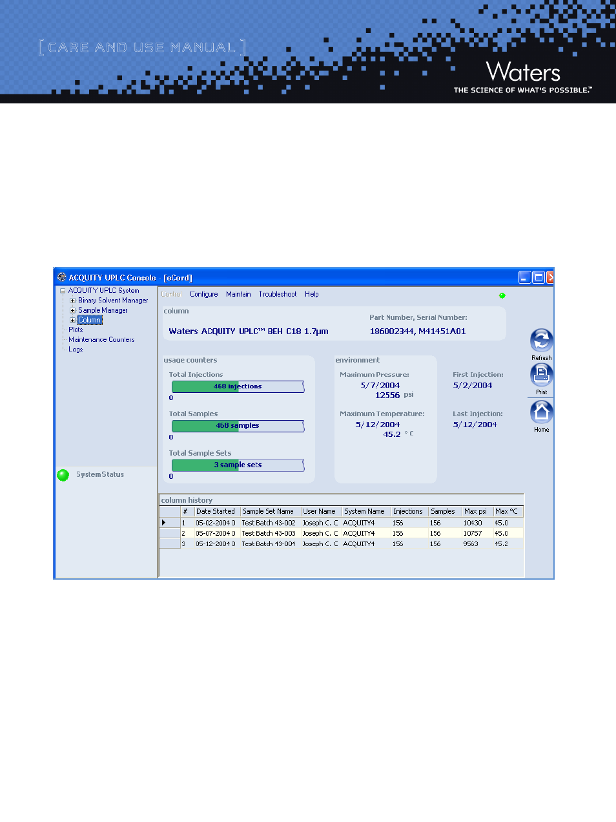Click maximum pressure value 12556
The width and height of the screenshot is (616, 822).
tap(387, 395)
